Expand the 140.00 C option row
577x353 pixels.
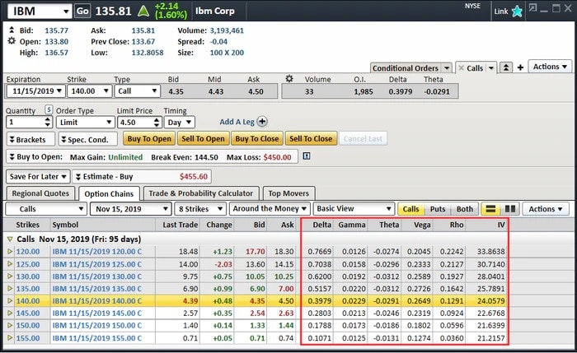click(x=10, y=301)
